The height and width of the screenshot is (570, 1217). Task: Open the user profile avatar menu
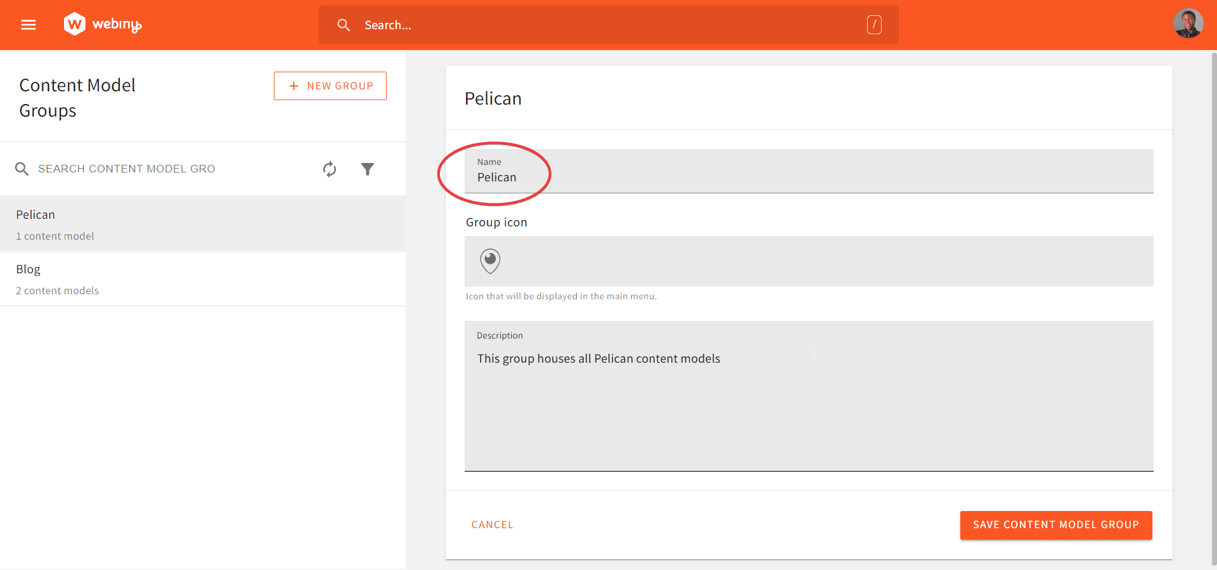(x=1188, y=24)
